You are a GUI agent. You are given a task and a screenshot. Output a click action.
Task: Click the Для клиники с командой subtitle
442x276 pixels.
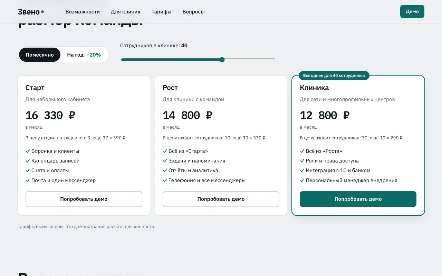point(193,99)
